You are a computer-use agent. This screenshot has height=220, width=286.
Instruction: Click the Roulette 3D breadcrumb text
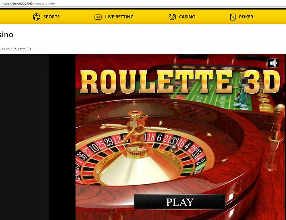[22, 49]
